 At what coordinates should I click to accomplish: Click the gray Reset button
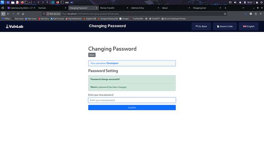pyautogui.click(x=92, y=55)
